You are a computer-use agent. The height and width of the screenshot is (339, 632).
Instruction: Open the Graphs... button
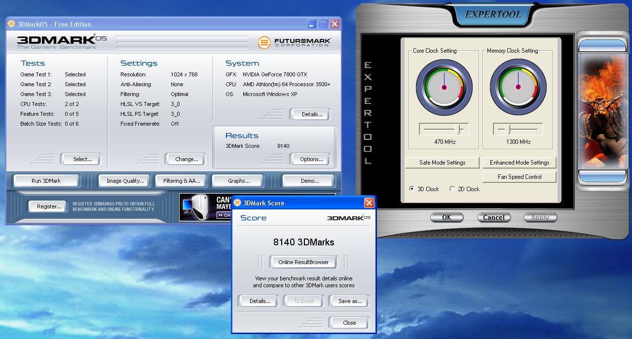point(238,181)
